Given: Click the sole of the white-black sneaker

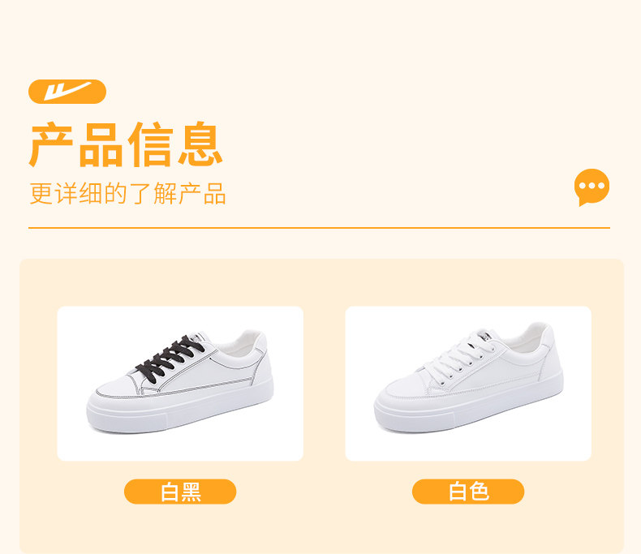Looking at the screenshot, I should (x=180, y=410).
